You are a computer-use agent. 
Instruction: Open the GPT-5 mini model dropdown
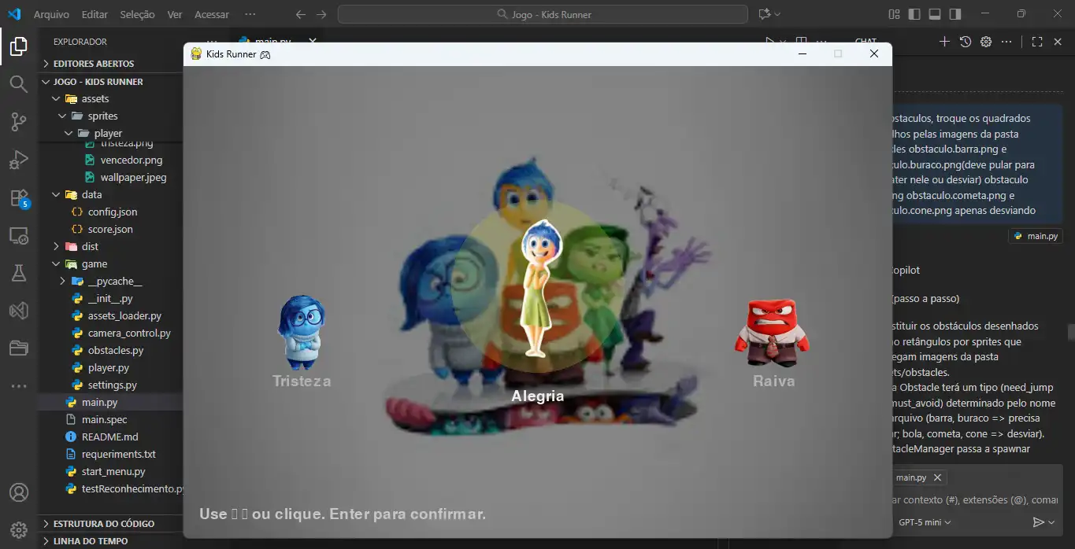click(x=925, y=522)
